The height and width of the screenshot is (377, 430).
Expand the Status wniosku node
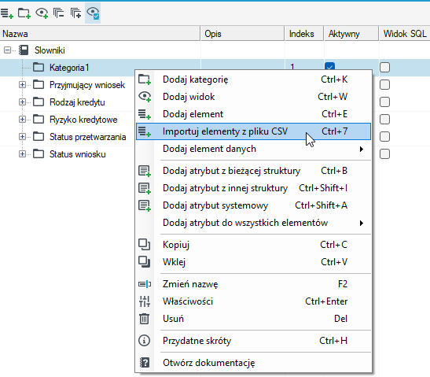[x=22, y=153]
